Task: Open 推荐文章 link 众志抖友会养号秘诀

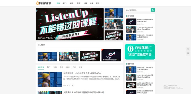Action: tap(145, 84)
